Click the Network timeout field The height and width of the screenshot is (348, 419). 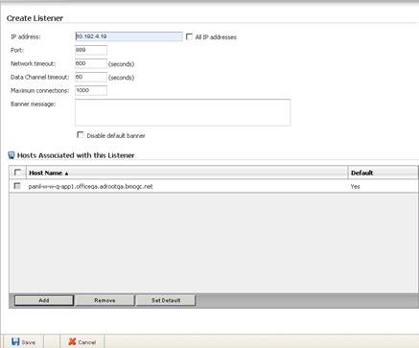click(x=91, y=63)
